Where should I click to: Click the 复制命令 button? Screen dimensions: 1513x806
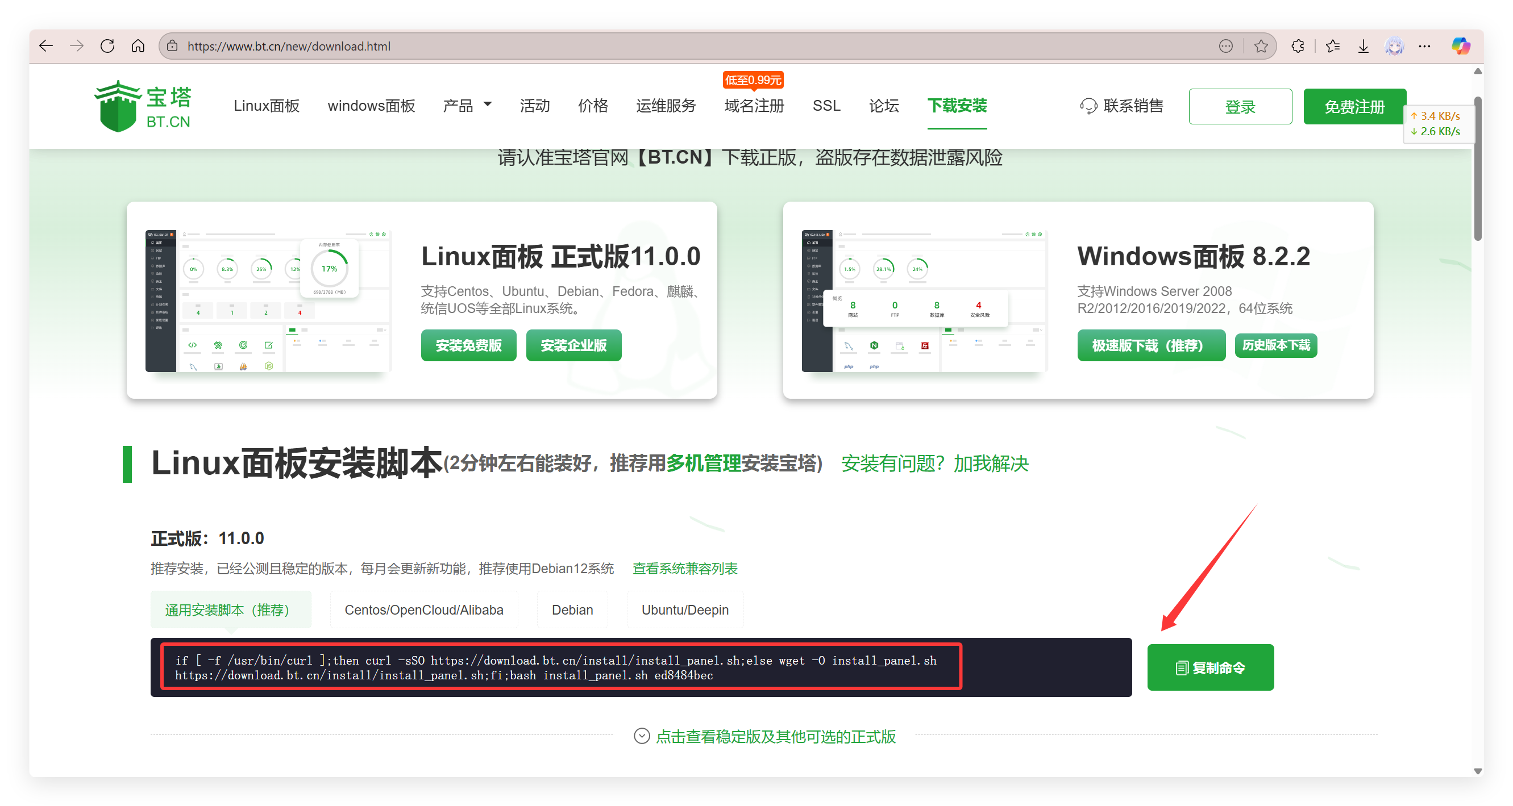tap(1210, 667)
